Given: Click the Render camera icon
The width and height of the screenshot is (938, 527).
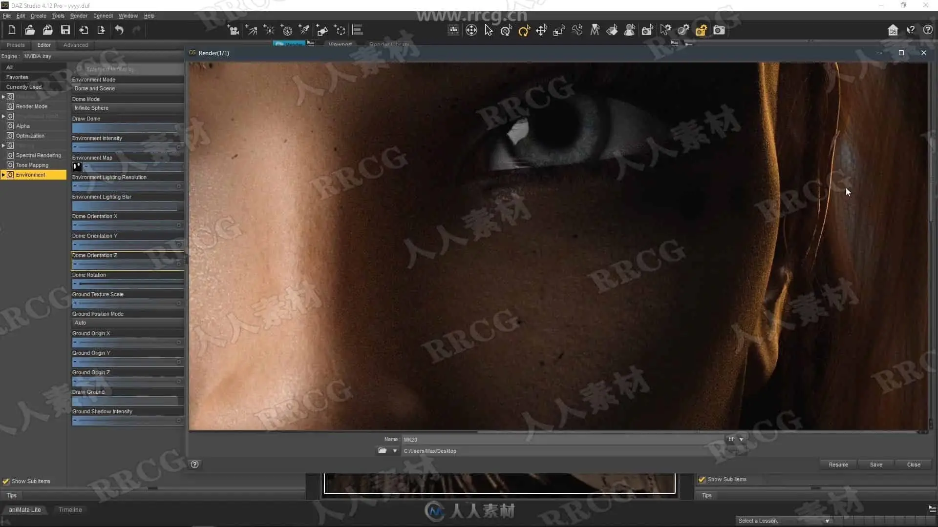Looking at the screenshot, I should coord(719,30).
